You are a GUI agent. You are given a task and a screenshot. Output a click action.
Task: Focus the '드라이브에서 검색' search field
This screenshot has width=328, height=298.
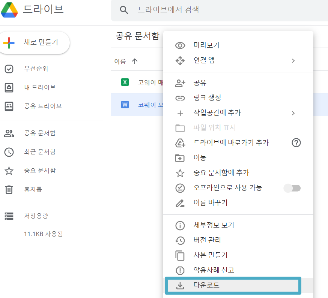pyautogui.click(x=220, y=10)
